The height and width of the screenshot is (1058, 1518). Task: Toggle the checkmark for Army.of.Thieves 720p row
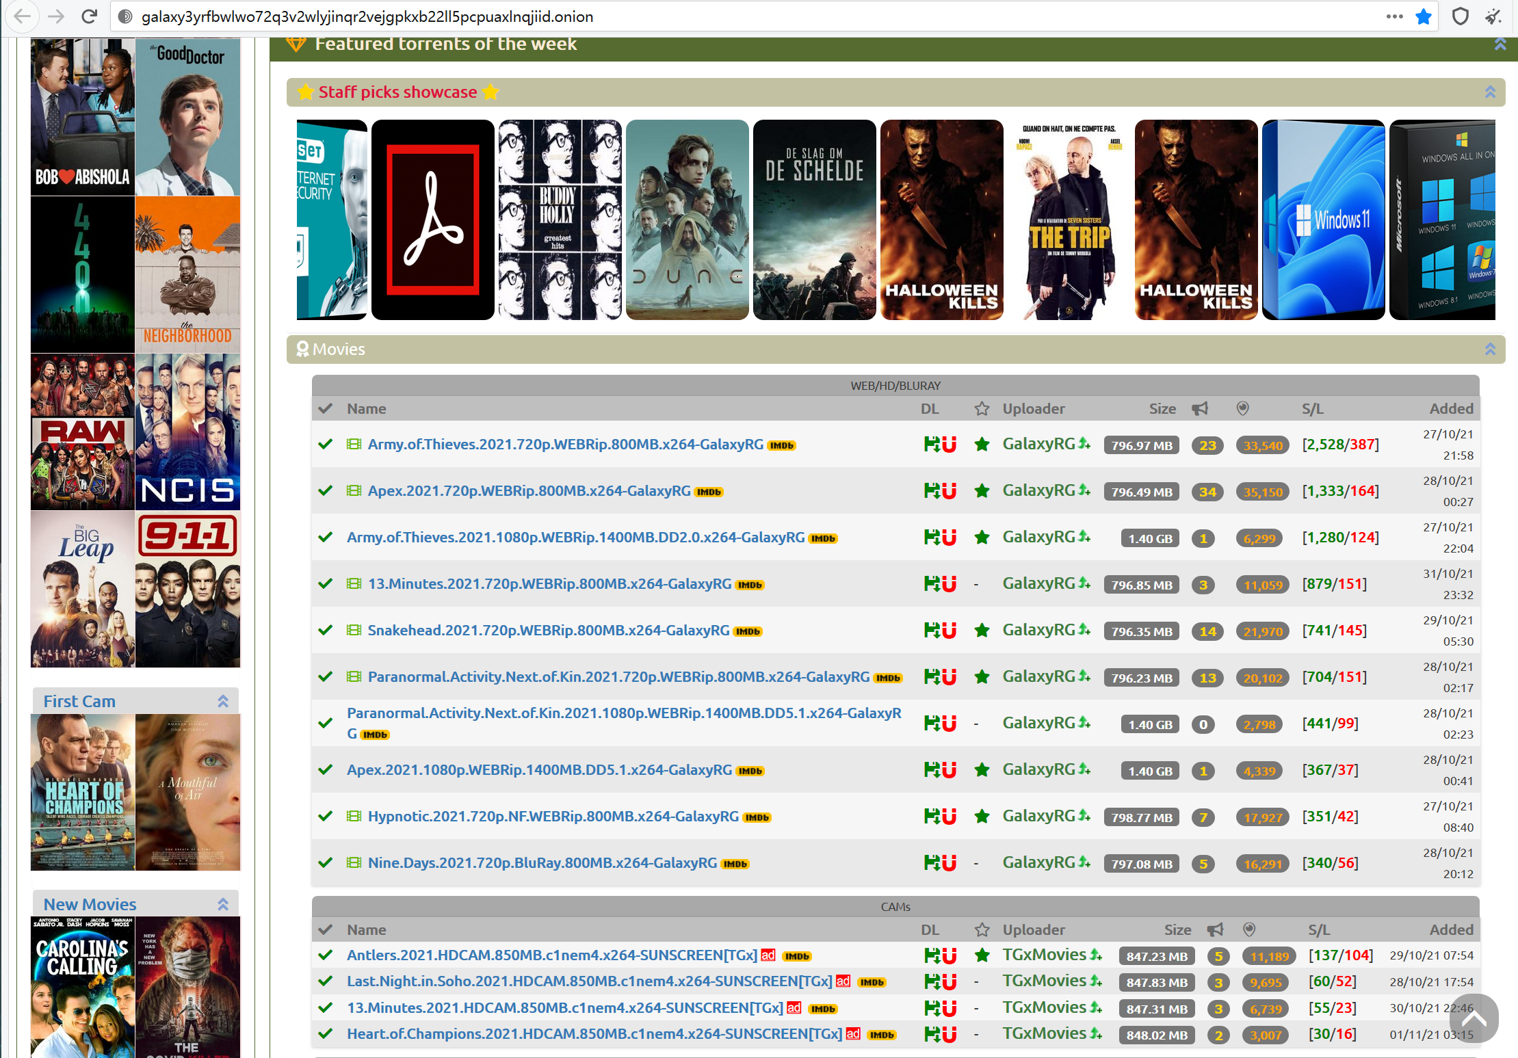(x=326, y=445)
